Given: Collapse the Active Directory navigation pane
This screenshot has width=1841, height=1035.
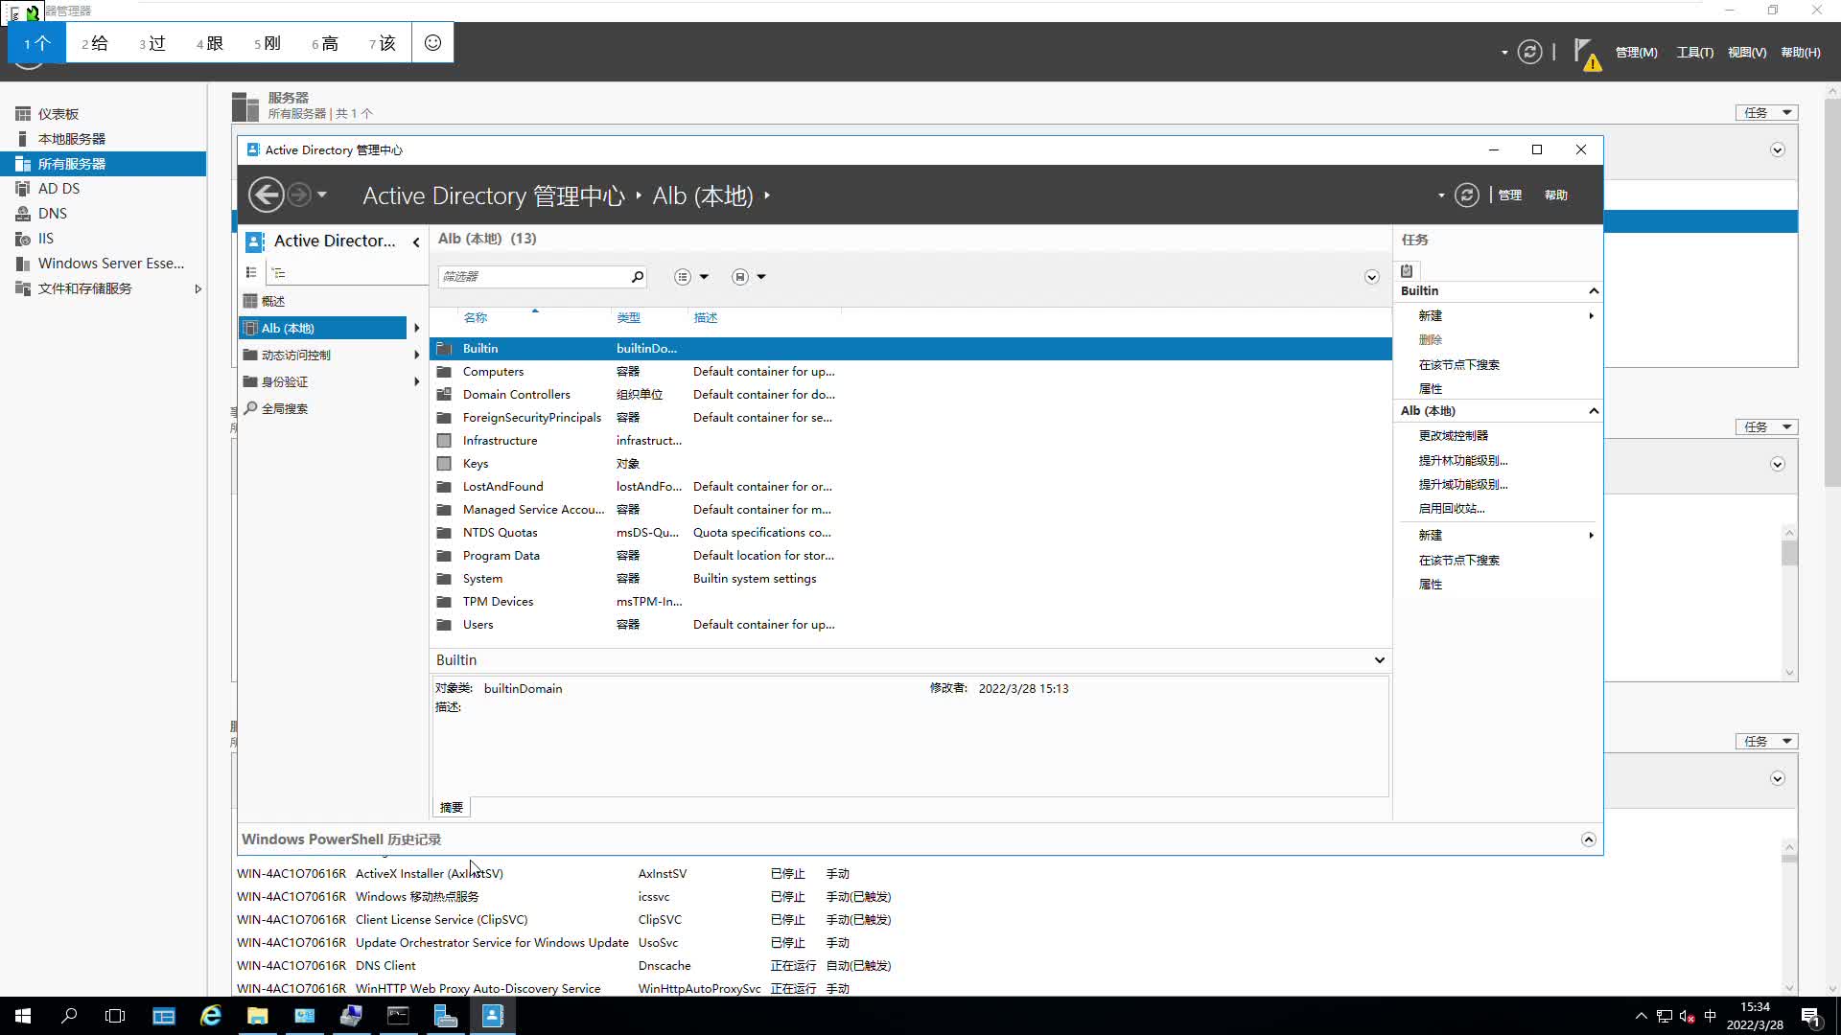Looking at the screenshot, I should 416,242.
